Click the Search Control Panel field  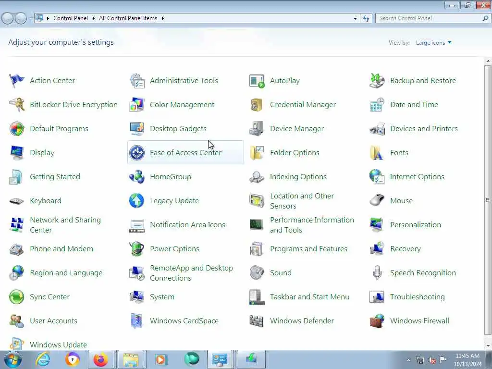(433, 19)
